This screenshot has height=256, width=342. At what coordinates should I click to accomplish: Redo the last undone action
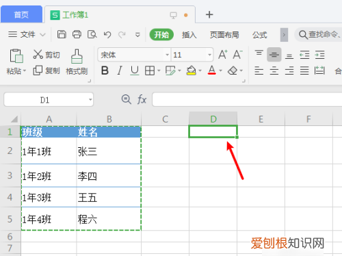point(122,35)
